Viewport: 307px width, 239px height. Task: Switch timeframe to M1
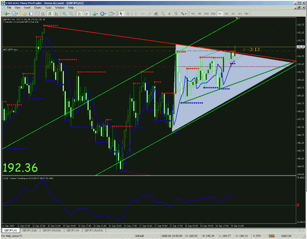[193, 14]
